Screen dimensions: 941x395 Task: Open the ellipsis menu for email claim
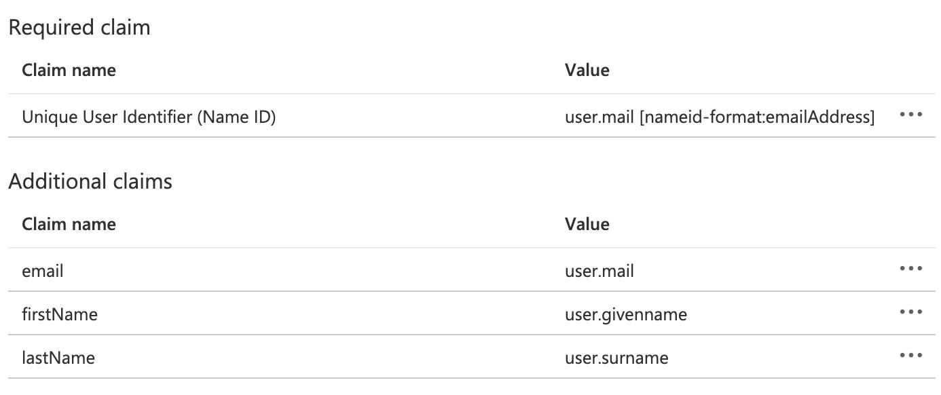(910, 269)
